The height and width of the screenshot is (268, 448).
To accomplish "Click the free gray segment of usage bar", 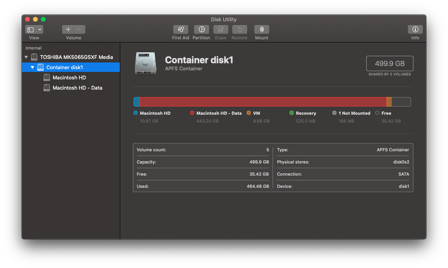I will (x=401, y=102).
